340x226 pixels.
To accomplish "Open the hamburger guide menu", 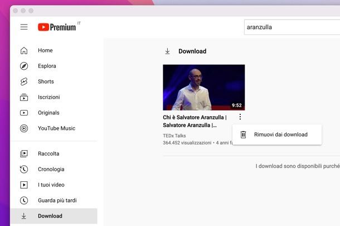I will point(24,27).
